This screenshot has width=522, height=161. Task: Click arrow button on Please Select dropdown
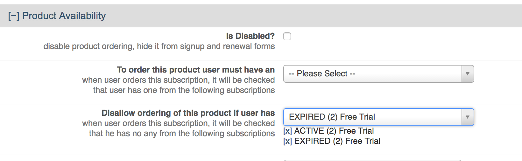point(467,74)
